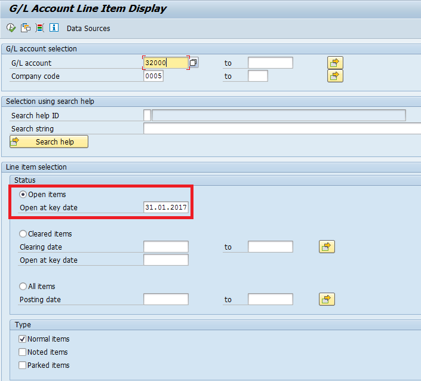Select the Cleared items radio button

(x=23, y=234)
